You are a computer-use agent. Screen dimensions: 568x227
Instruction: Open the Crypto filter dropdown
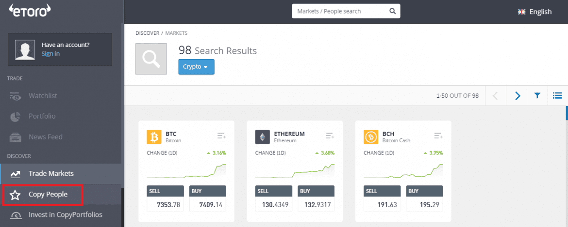coord(196,67)
